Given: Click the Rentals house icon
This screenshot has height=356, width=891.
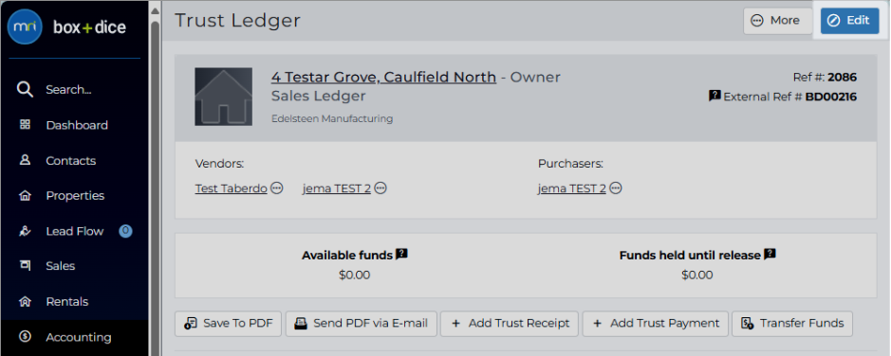Looking at the screenshot, I should pyautogui.click(x=25, y=302).
